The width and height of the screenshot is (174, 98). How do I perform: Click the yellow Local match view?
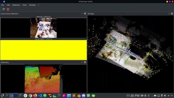click(43, 50)
